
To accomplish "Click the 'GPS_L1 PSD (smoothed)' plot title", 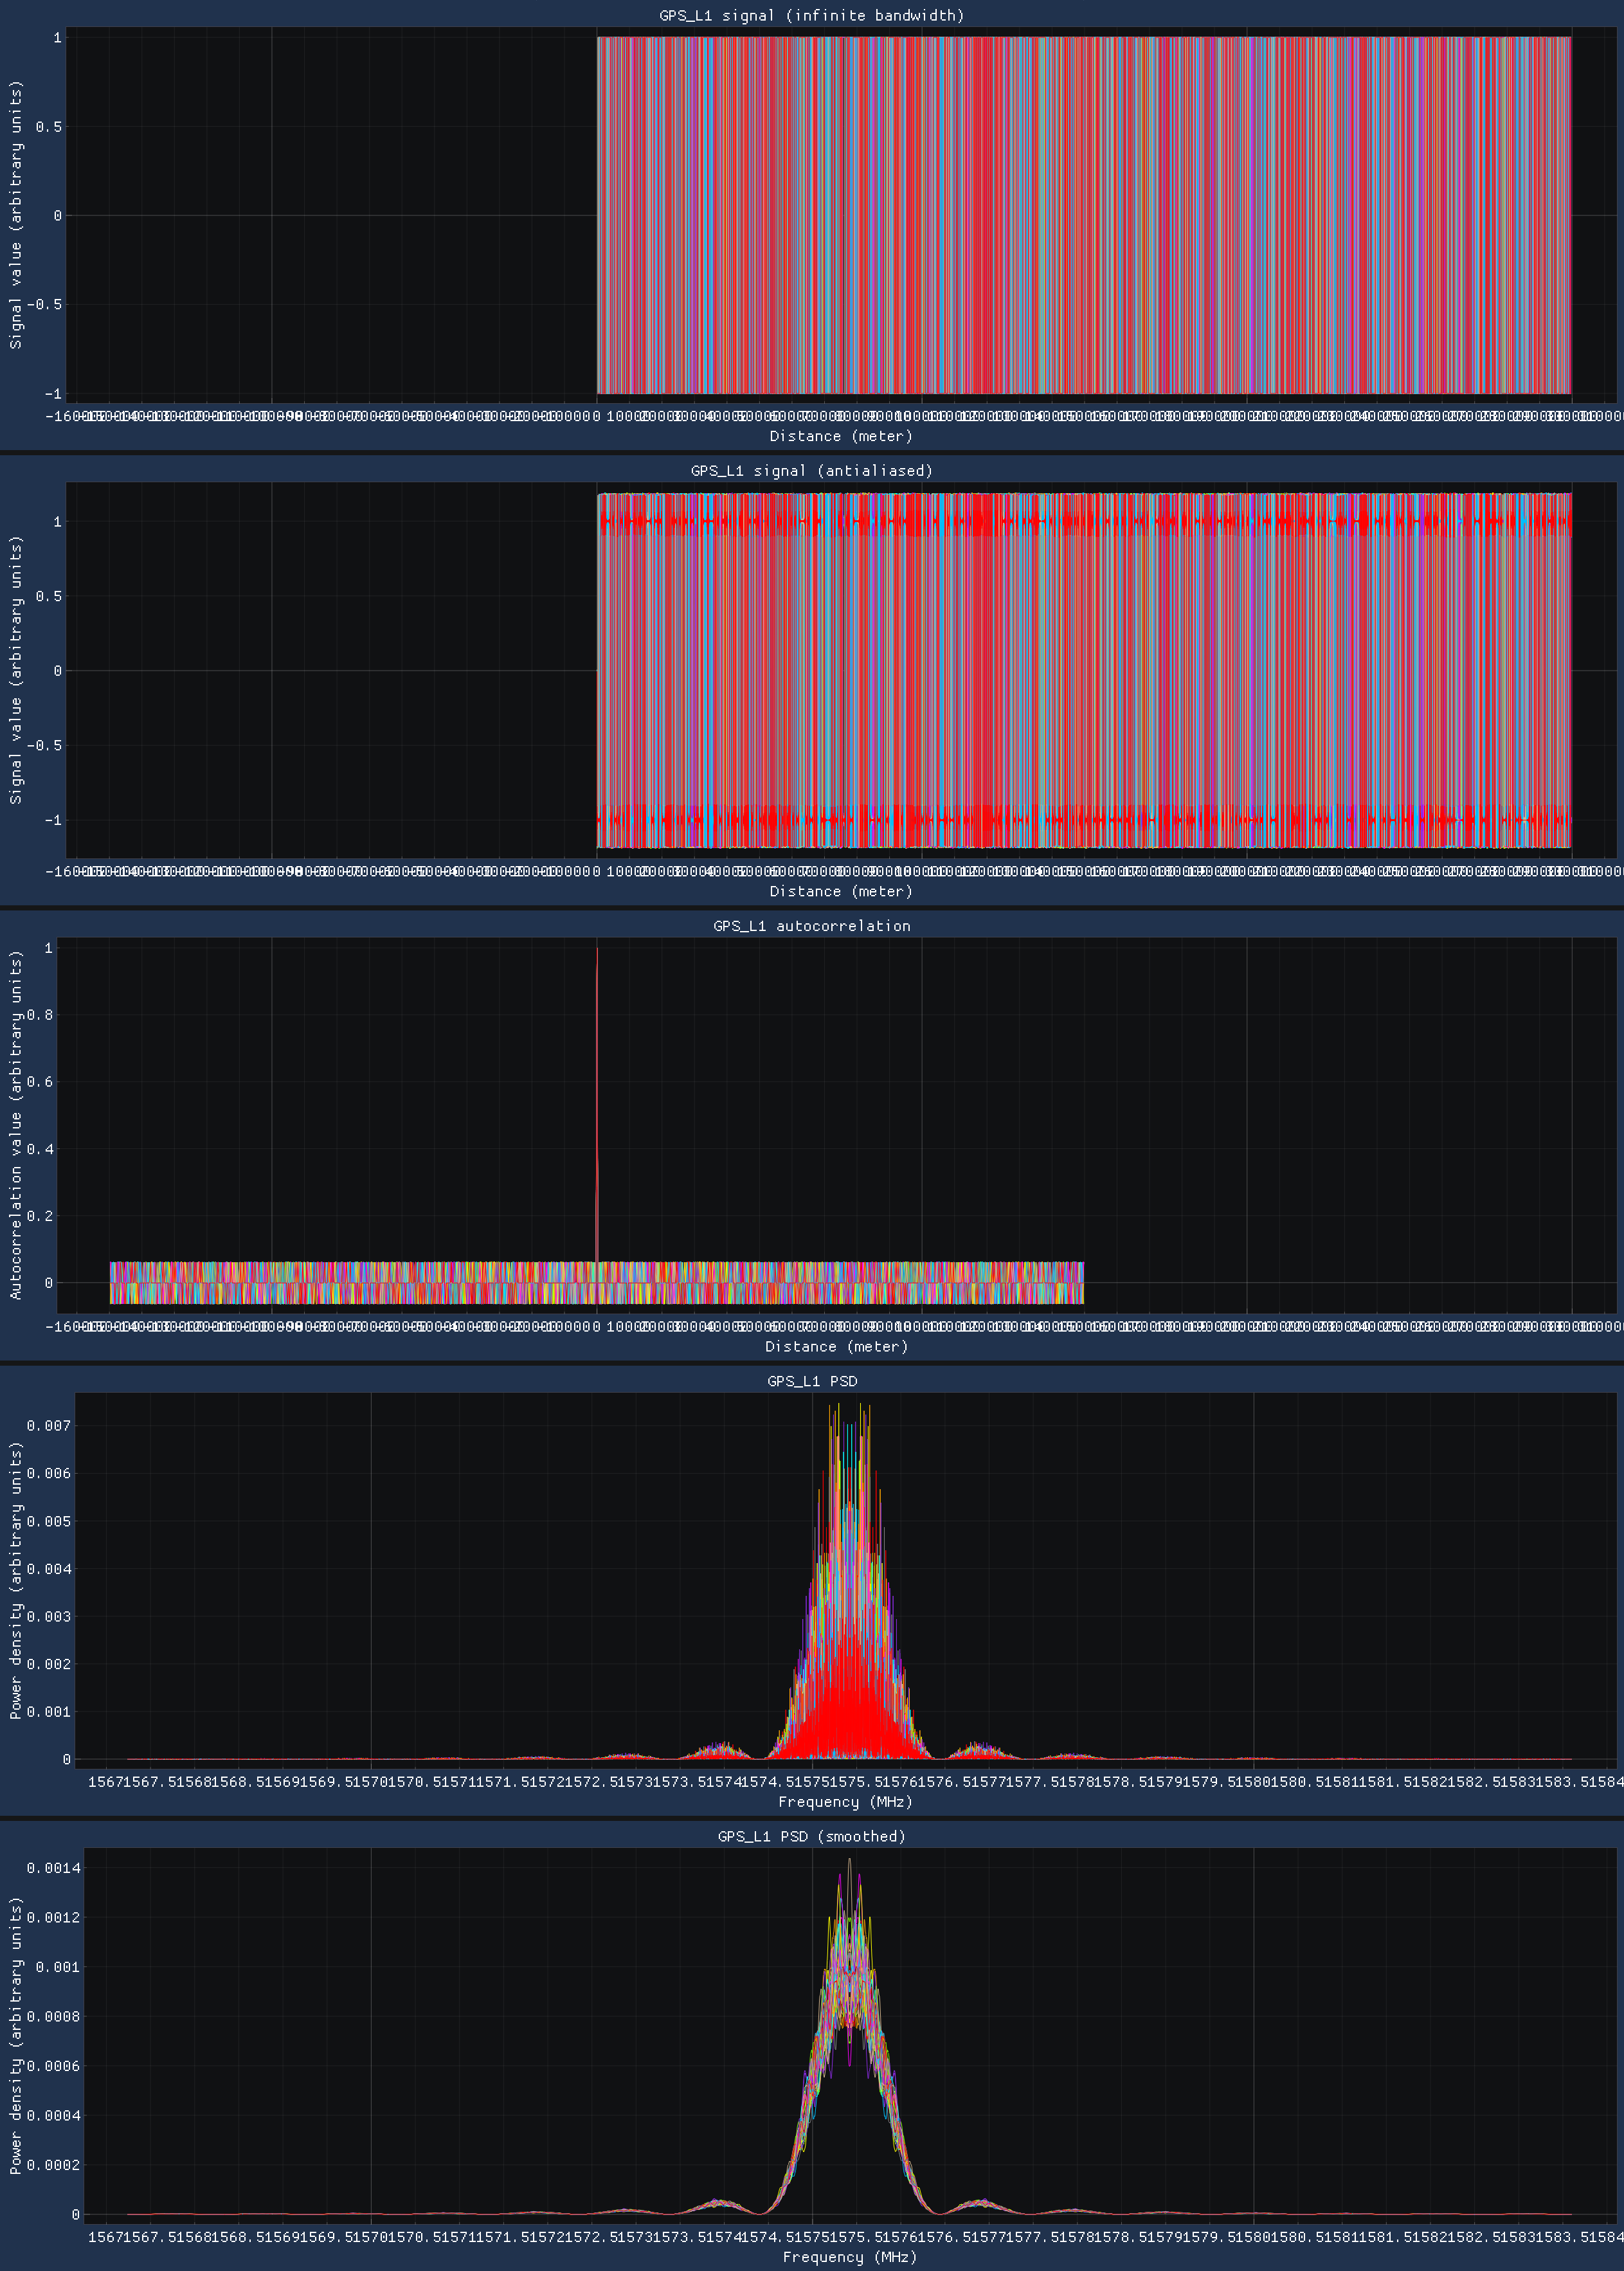I will pyautogui.click(x=811, y=1836).
